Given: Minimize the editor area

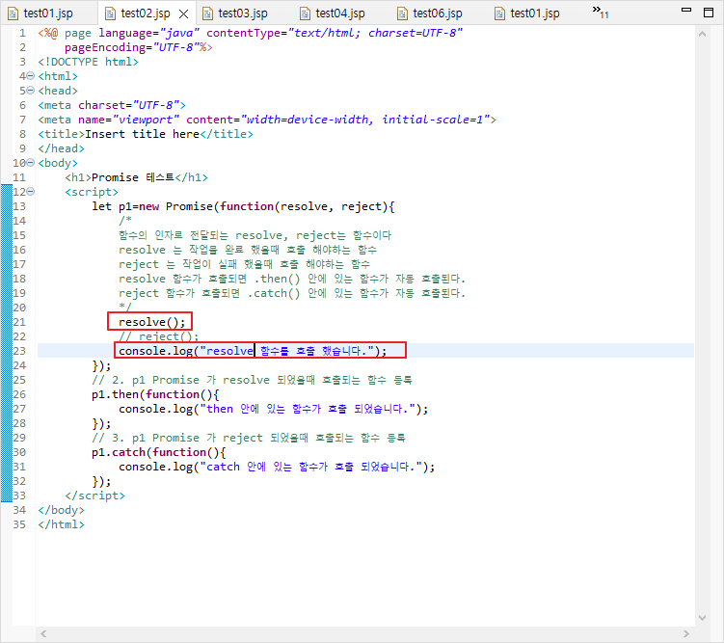Looking at the screenshot, I should coord(686,10).
